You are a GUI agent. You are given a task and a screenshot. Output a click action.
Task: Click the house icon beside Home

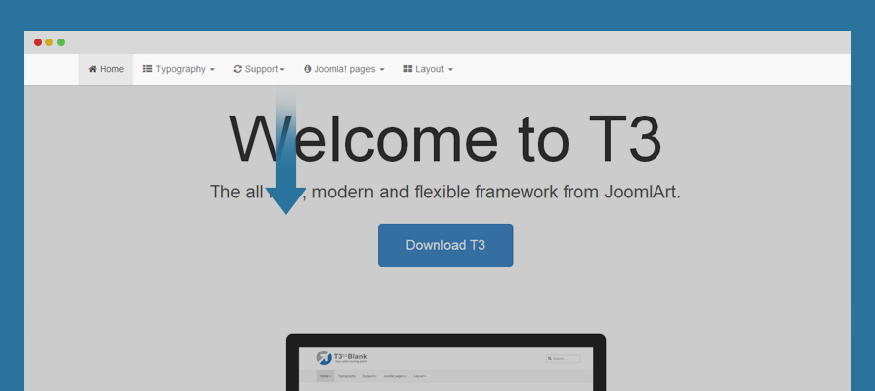click(x=93, y=69)
